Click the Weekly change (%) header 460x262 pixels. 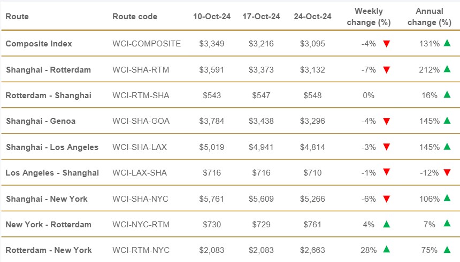pyautogui.click(x=369, y=17)
